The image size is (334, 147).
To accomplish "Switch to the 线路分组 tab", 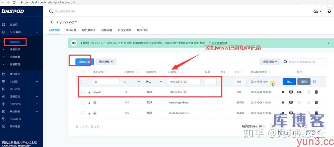I will [107, 30].
